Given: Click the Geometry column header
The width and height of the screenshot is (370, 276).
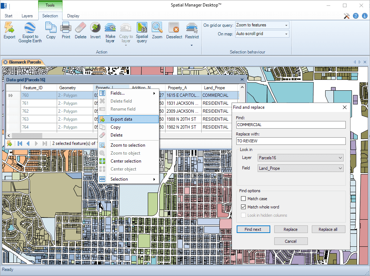Looking at the screenshot, I should click(75, 88).
